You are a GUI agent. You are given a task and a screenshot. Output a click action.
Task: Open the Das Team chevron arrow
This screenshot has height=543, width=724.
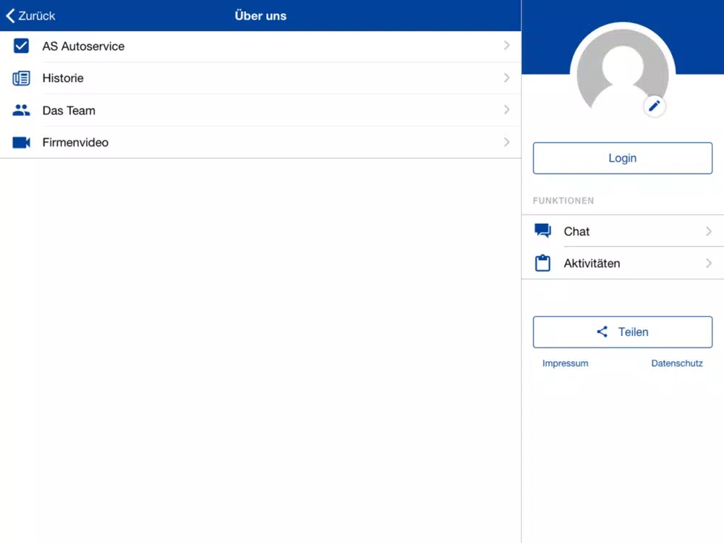click(x=507, y=109)
